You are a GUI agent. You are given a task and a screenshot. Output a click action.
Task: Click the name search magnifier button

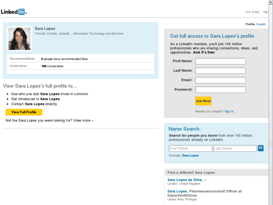coord(261,148)
